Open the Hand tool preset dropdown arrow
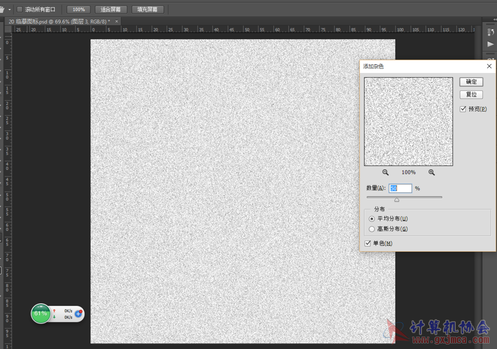The height and width of the screenshot is (349, 497). tap(9, 10)
